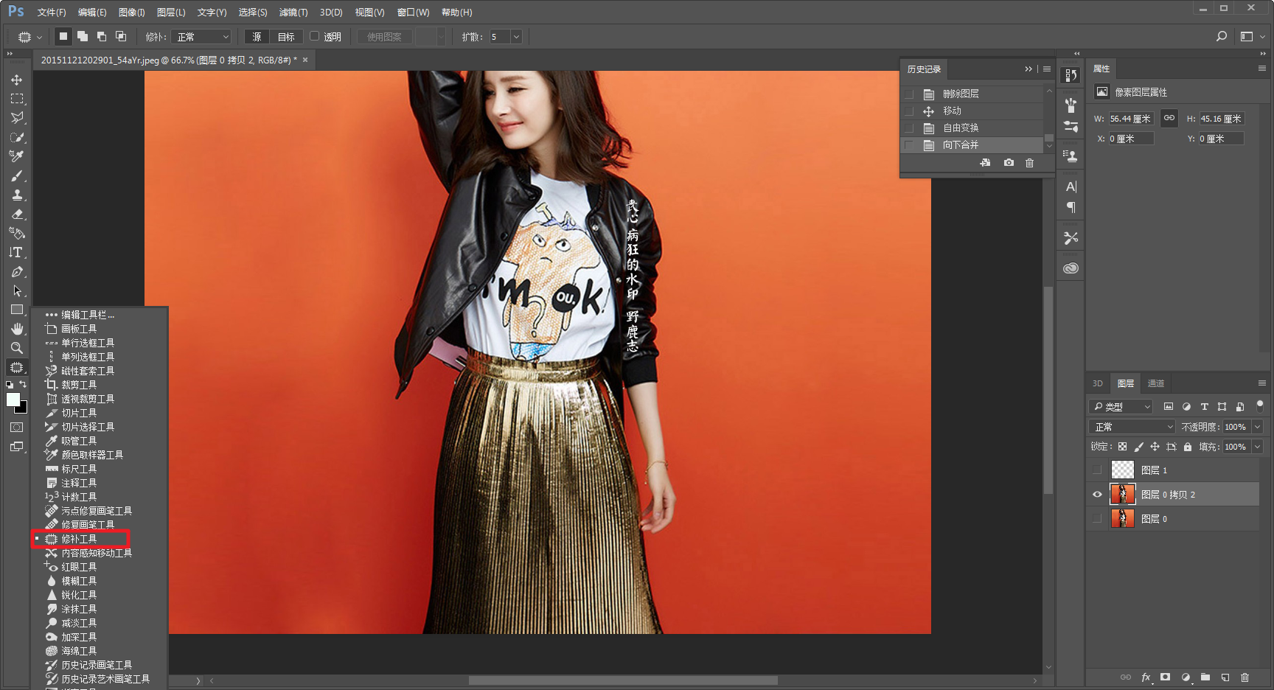Open layer style fx menu
The image size is (1274, 690).
(1146, 677)
